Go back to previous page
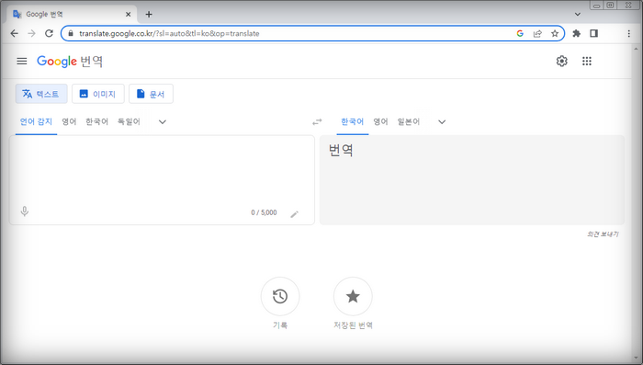The image size is (643, 365). (x=15, y=34)
